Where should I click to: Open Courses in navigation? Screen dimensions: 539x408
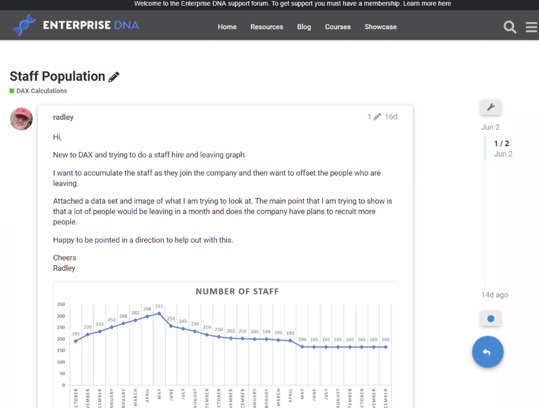[x=338, y=27]
